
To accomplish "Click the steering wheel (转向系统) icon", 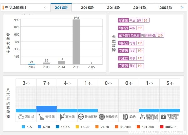I will tap(81, 117).
